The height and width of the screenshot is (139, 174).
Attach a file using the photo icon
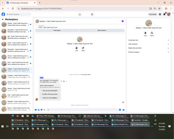point(39,110)
